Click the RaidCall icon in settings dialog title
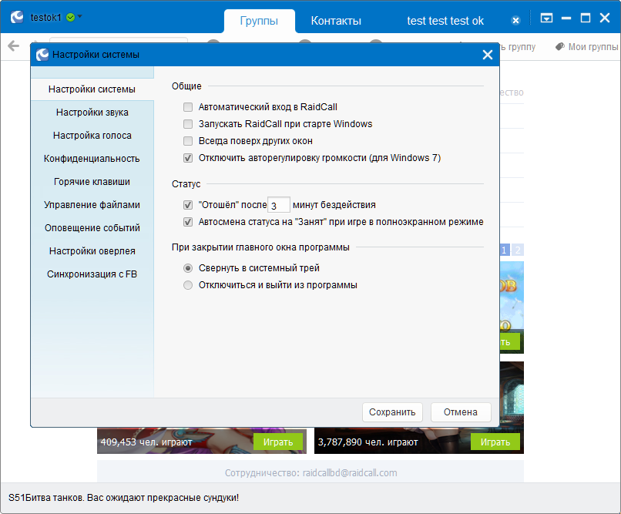 [x=42, y=55]
